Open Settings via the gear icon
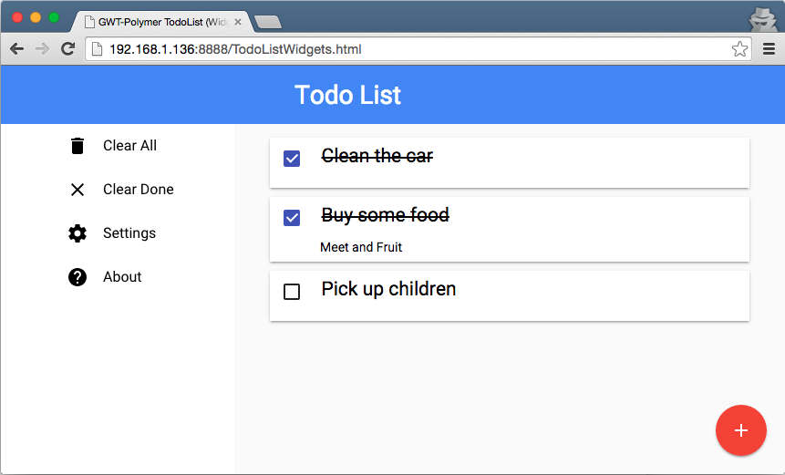This screenshot has height=475, width=785. point(77,233)
